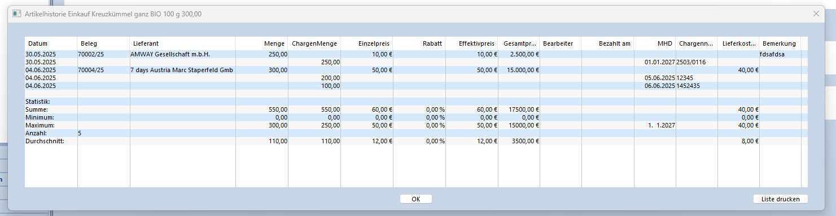
Task: Click the Summe: row label
Action: click(37, 109)
